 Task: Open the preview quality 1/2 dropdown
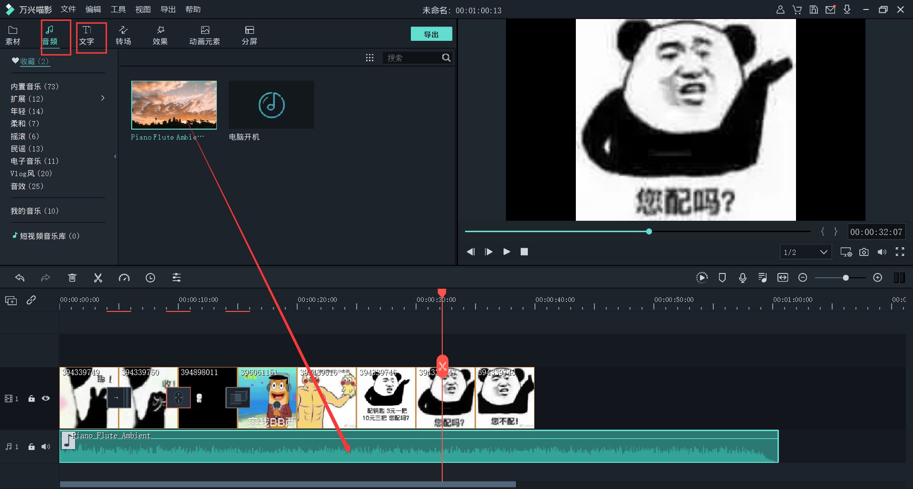click(x=806, y=252)
